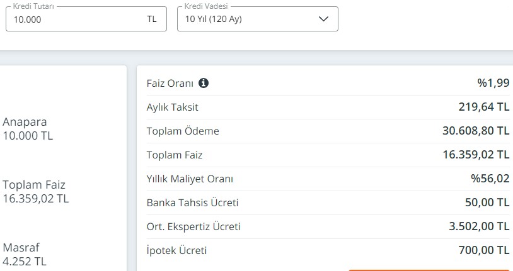Click the Faiz Oranı label
Screen dimensions: 513x271
pos(170,83)
